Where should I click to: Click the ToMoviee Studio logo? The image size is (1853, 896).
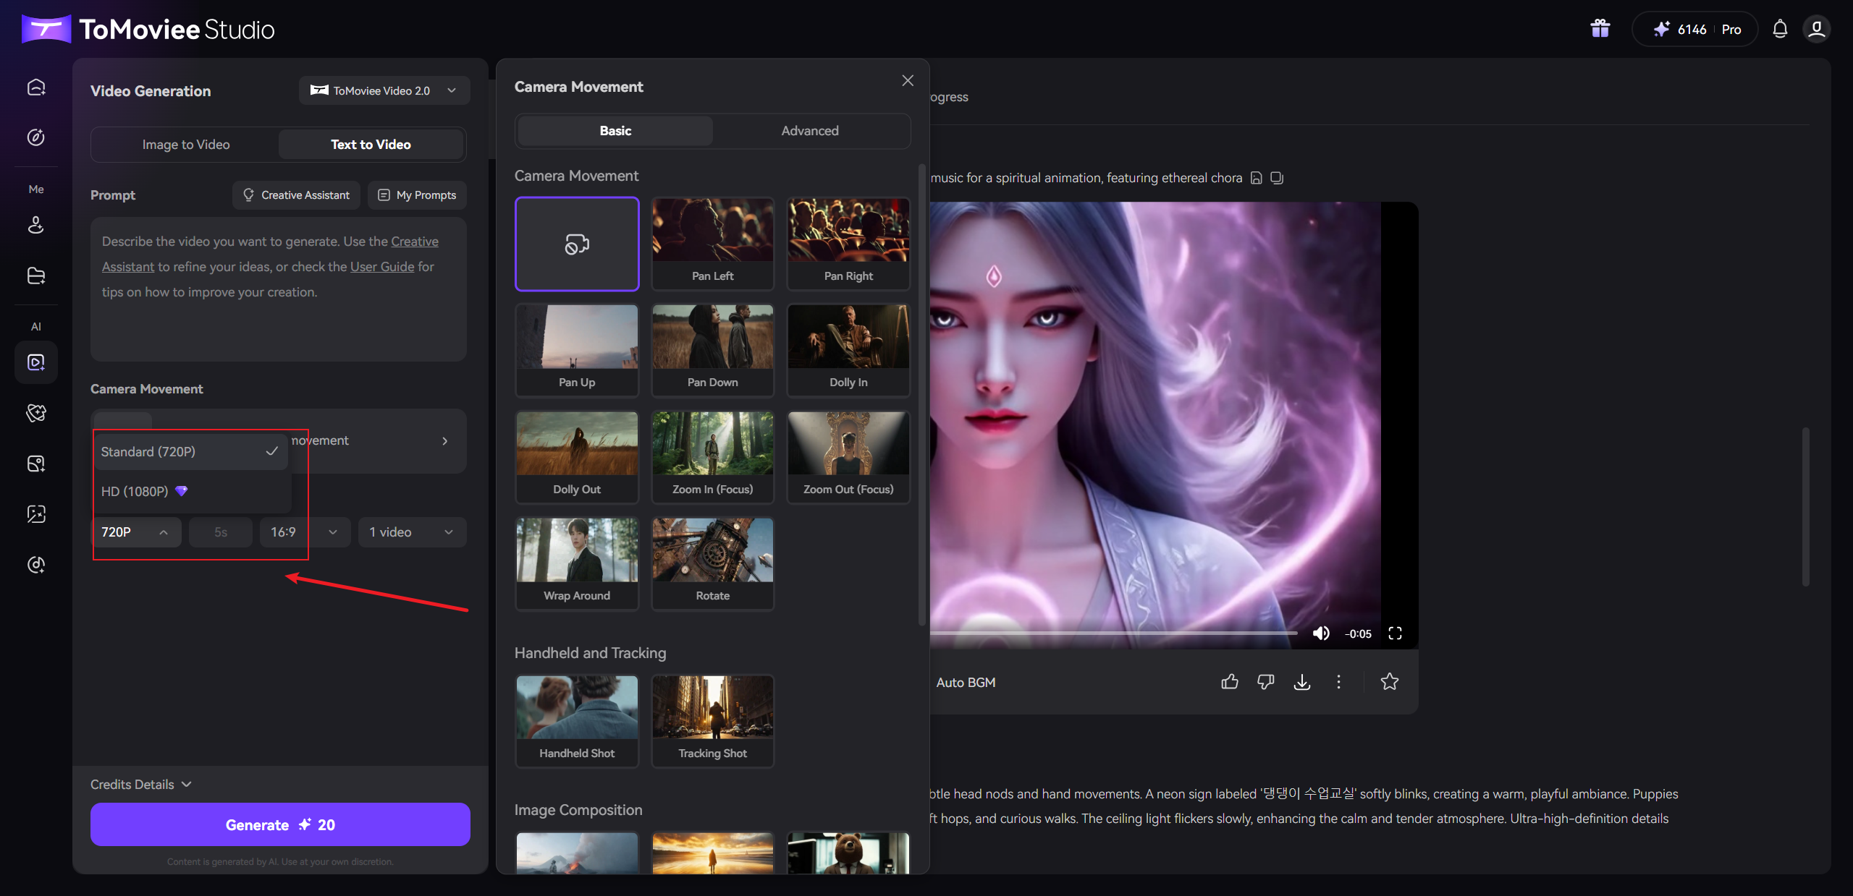pos(148,29)
